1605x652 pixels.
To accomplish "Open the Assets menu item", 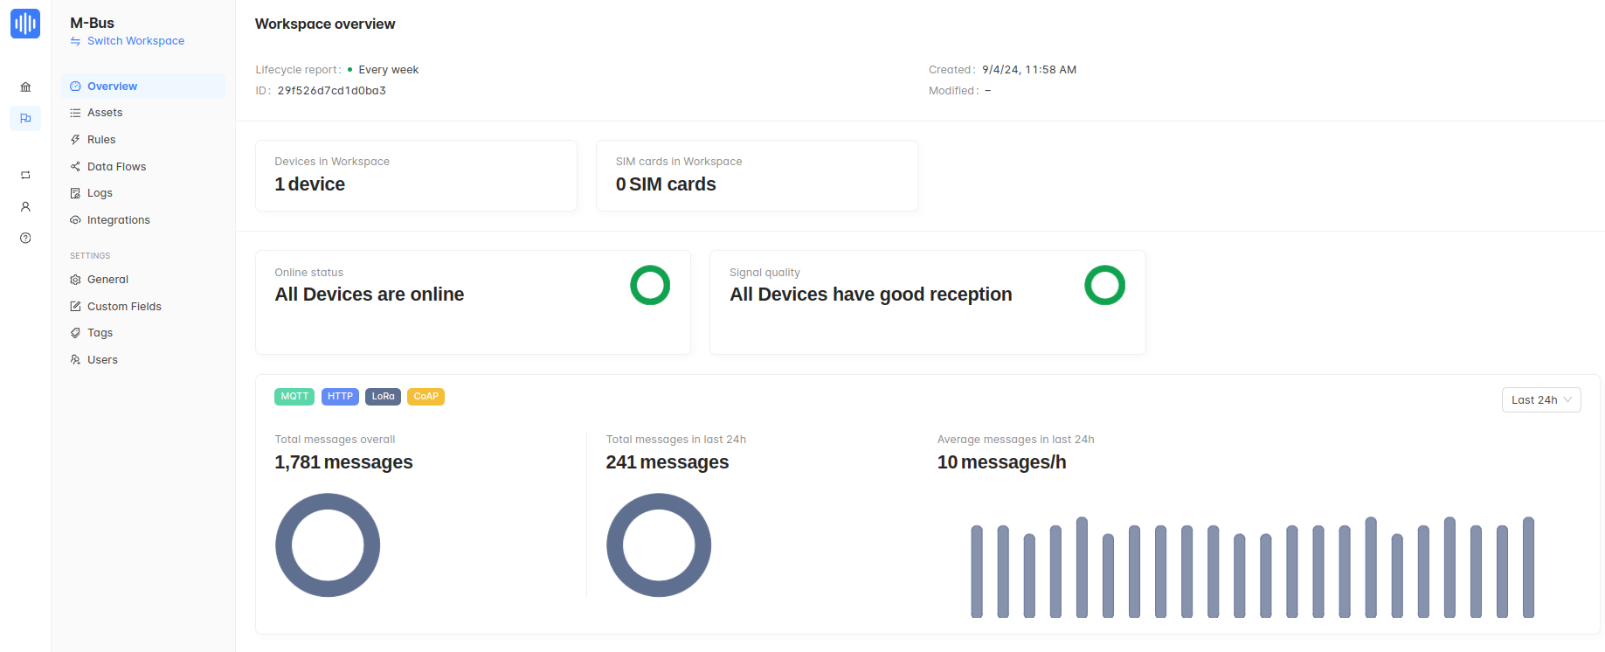I will point(105,113).
